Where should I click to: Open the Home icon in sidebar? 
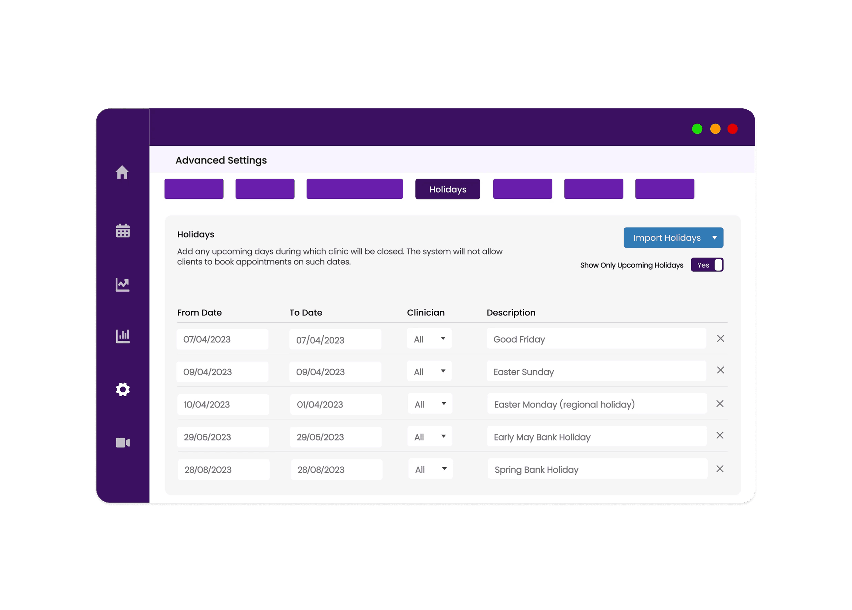tap(122, 172)
